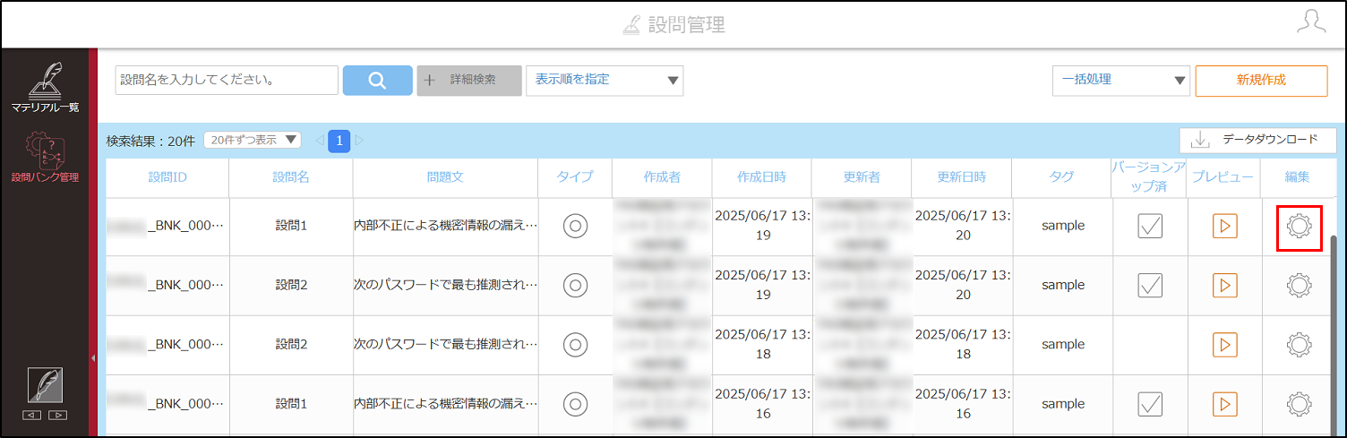1347x438 pixels.
Task: Click the small right arrow under feather icon
Action: tap(57, 416)
